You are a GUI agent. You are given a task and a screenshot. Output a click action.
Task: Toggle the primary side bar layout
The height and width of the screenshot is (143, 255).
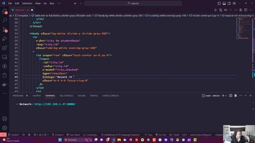tap(219, 4)
